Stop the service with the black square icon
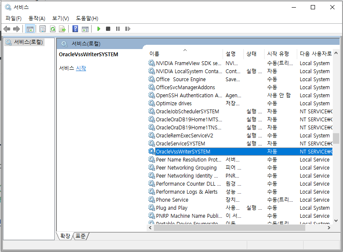Screen dimensions: 343x252 [x=108, y=28]
